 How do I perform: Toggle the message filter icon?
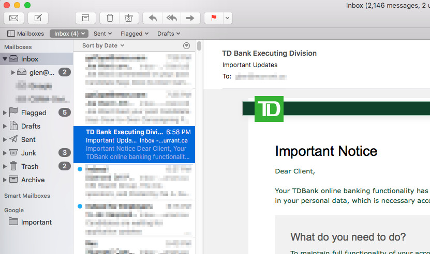coord(186,46)
